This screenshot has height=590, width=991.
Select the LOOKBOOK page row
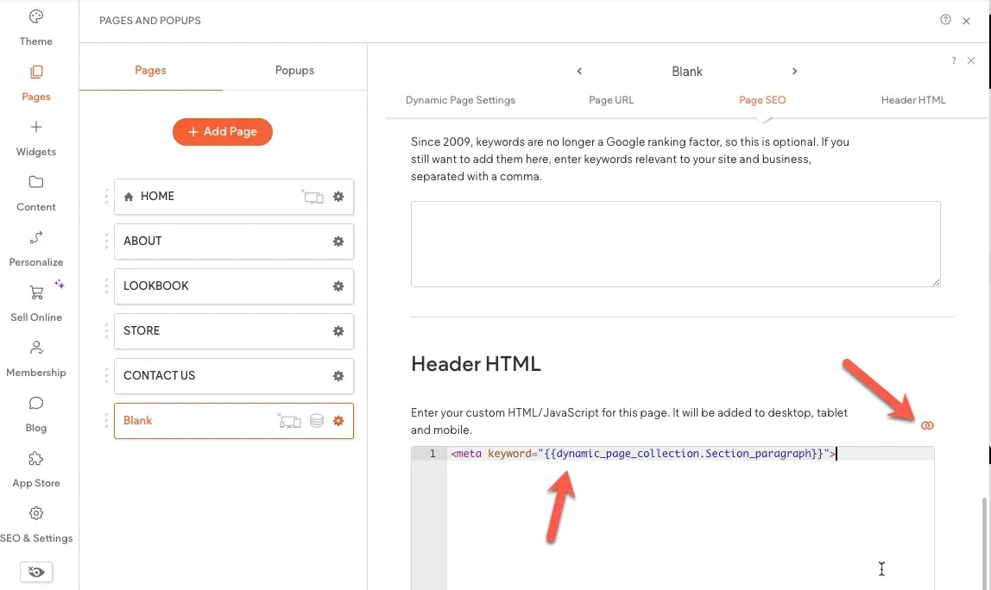[234, 286]
